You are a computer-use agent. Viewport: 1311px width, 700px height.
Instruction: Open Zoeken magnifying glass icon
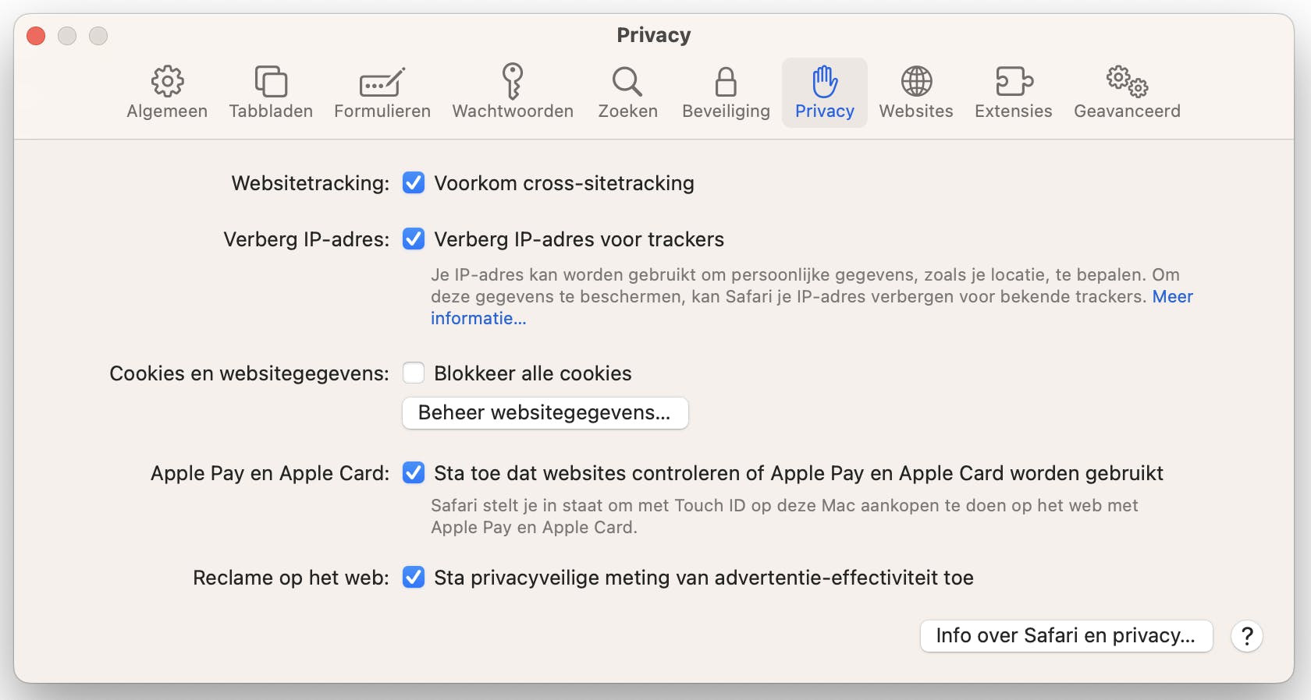coord(627,81)
